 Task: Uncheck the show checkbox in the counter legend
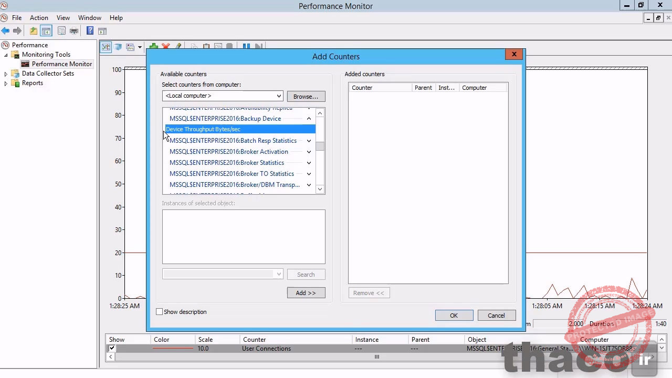coord(112,348)
